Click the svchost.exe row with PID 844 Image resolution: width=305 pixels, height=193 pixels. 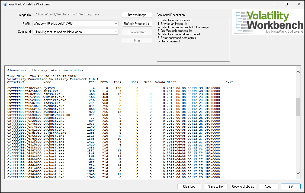[x=114, y=106]
